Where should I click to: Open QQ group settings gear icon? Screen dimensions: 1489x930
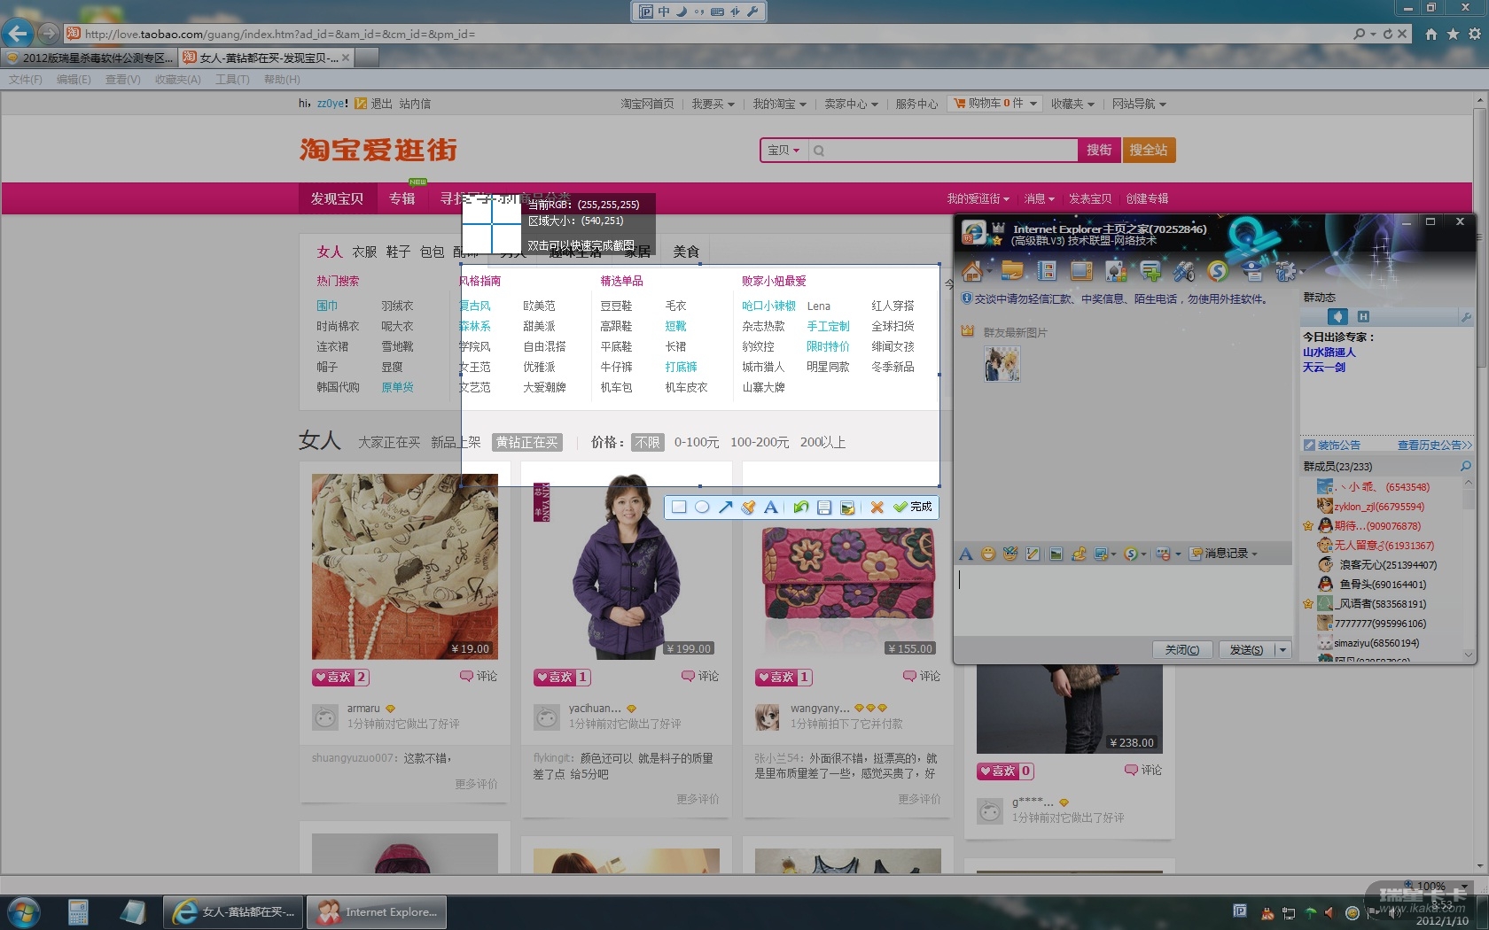1286,270
